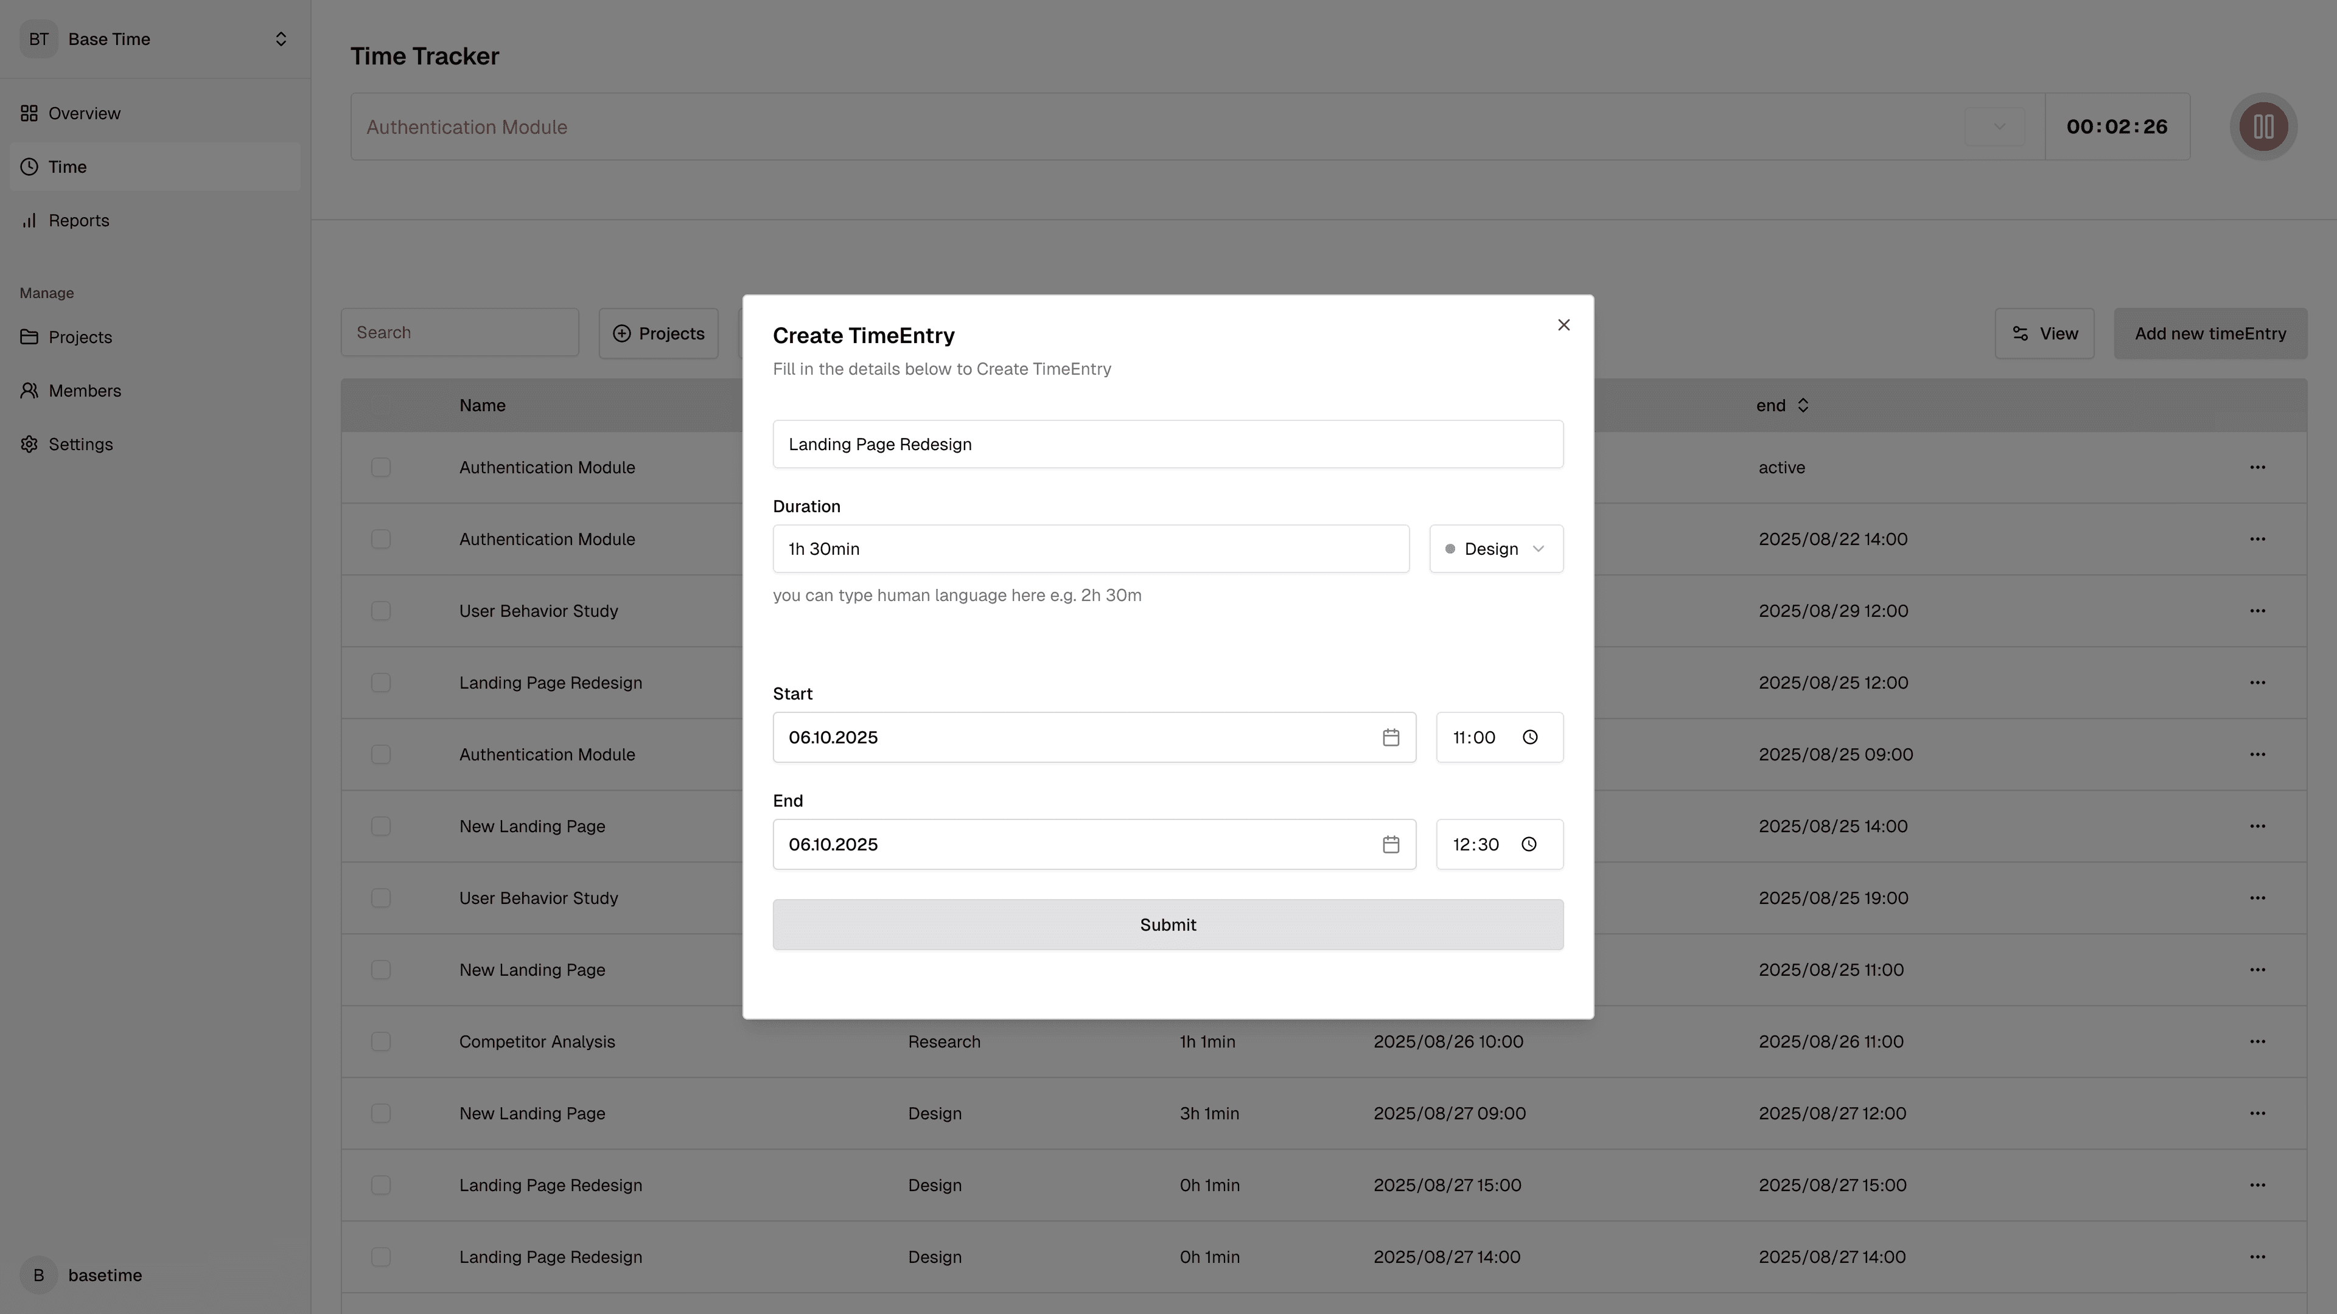Close the Create TimeEntry dialog
The image size is (2337, 1314).
tap(1563, 325)
